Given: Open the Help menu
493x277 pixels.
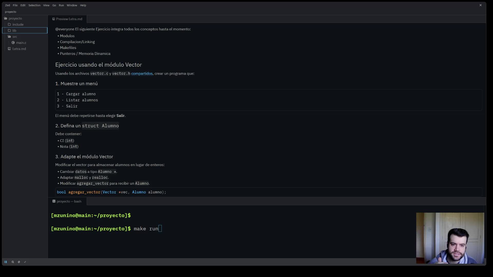Looking at the screenshot, I should coord(83,5).
